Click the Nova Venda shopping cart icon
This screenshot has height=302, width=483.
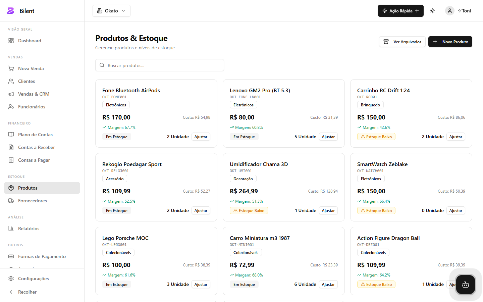[x=11, y=68]
